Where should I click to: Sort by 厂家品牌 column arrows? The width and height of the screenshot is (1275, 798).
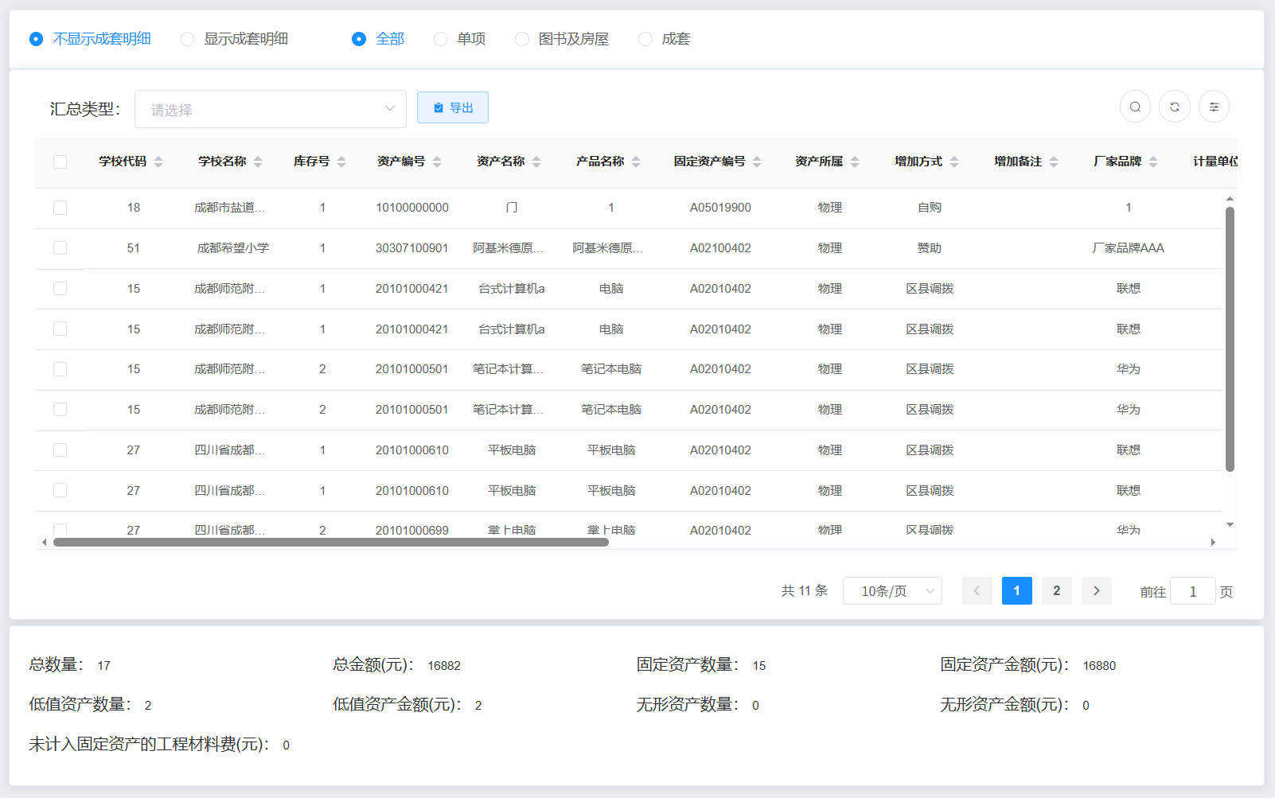pos(1153,162)
